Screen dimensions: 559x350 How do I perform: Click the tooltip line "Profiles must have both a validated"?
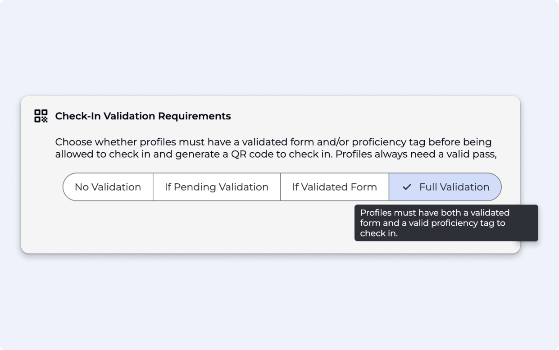435,213
